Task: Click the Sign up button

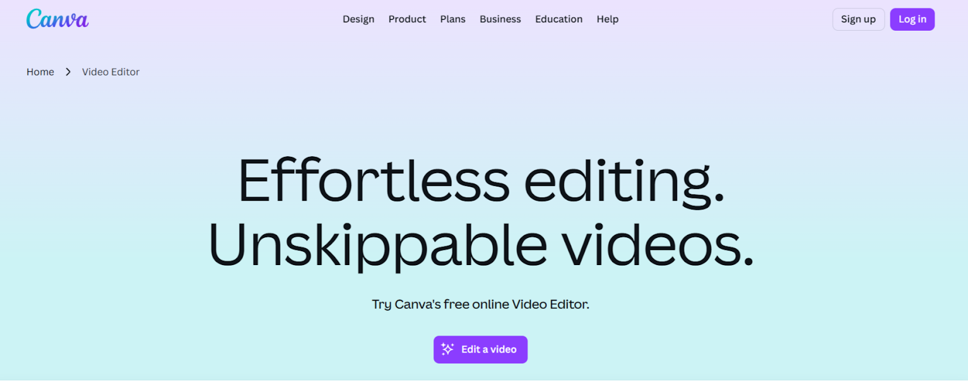Action: click(x=858, y=19)
